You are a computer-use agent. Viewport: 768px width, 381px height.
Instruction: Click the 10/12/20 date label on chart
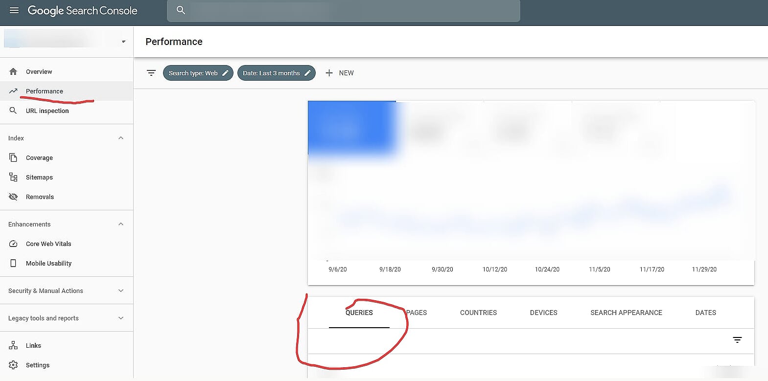click(495, 269)
